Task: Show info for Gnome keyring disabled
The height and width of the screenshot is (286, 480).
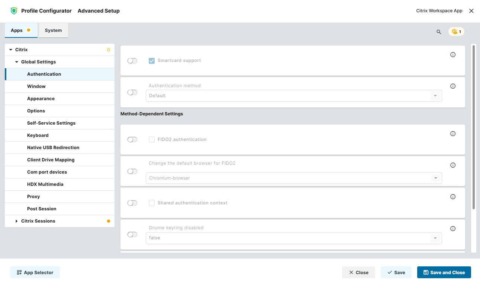Action: (x=453, y=229)
